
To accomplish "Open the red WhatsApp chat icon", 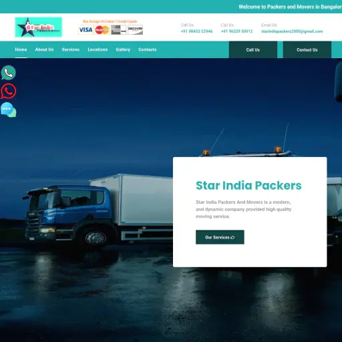I will [x=9, y=91].
